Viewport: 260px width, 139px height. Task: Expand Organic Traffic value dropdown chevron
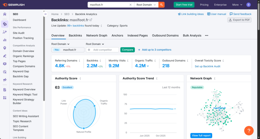pos(148,66)
